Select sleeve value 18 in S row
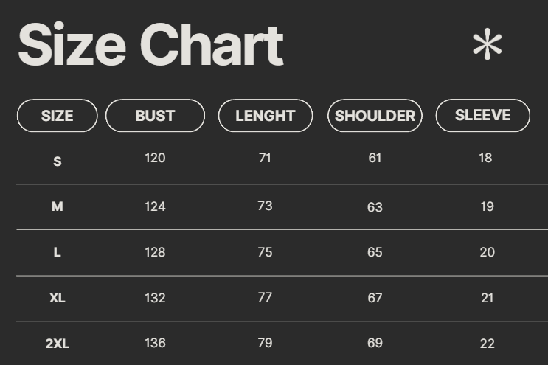 point(485,158)
